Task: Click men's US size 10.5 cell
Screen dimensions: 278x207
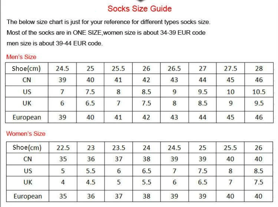Action: coord(259,92)
